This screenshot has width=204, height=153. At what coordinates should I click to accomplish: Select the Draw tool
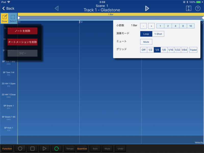click(5, 18)
